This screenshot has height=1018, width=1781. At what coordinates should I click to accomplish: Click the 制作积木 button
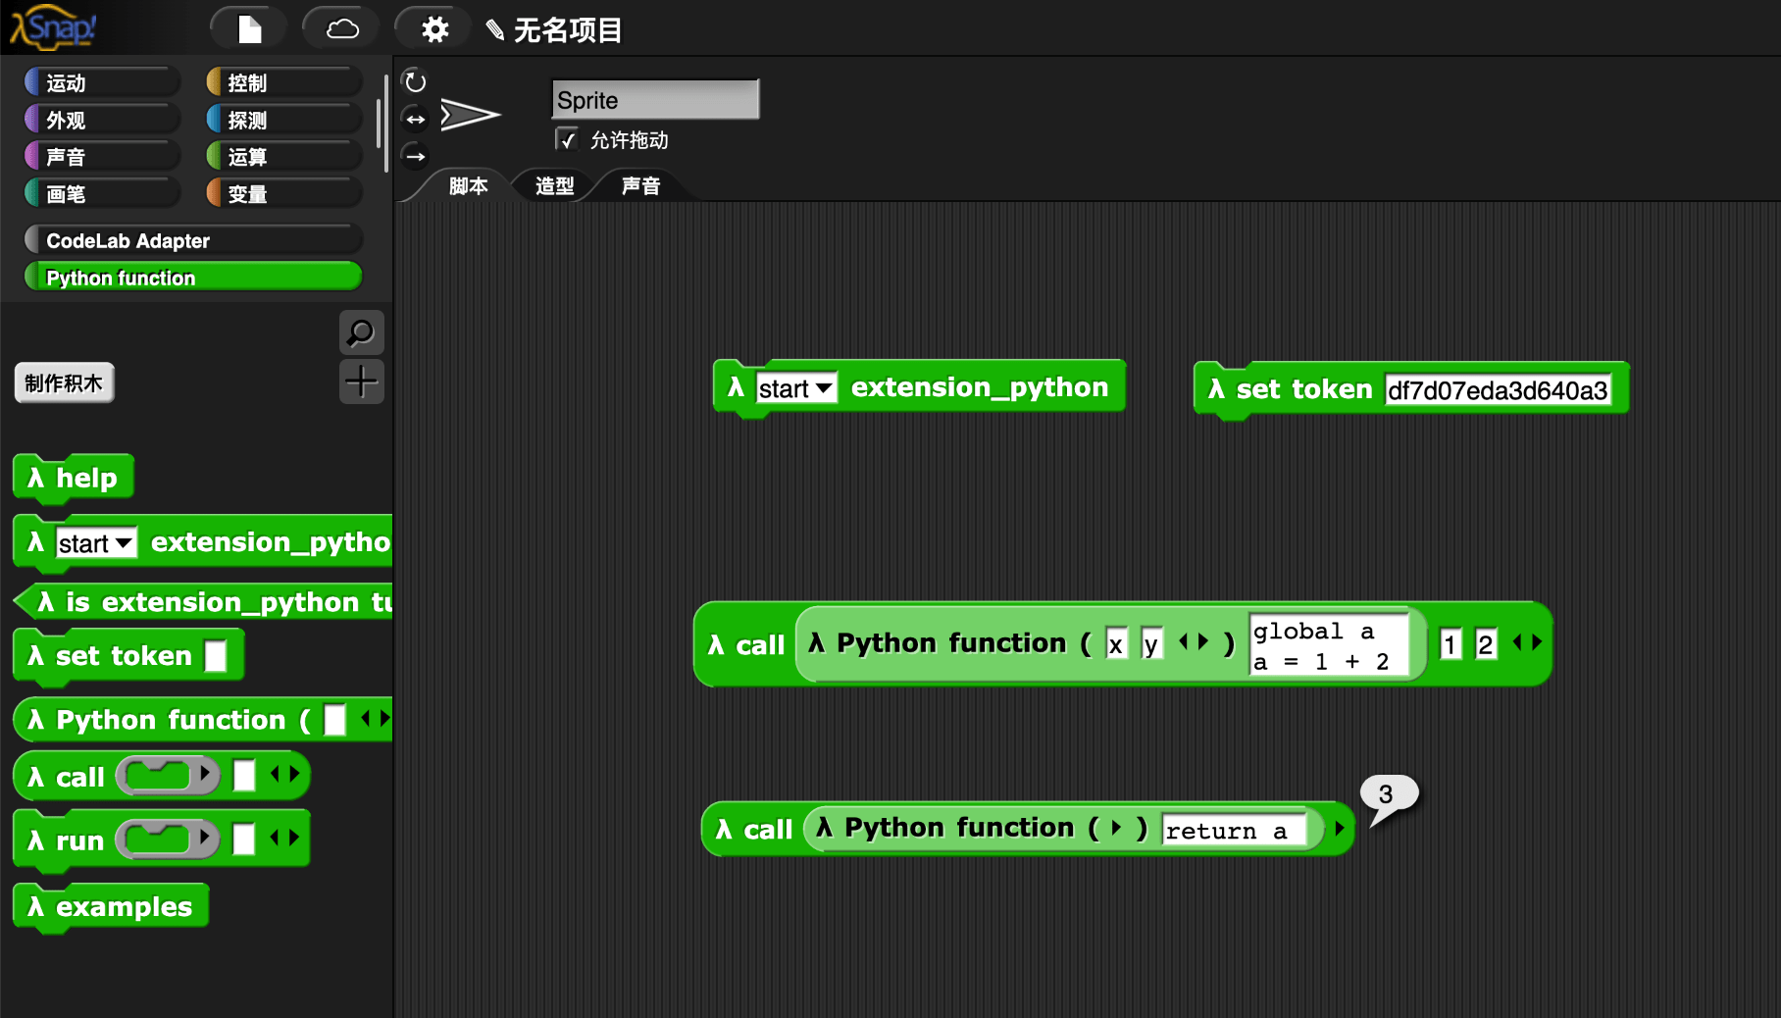(63, 382)
